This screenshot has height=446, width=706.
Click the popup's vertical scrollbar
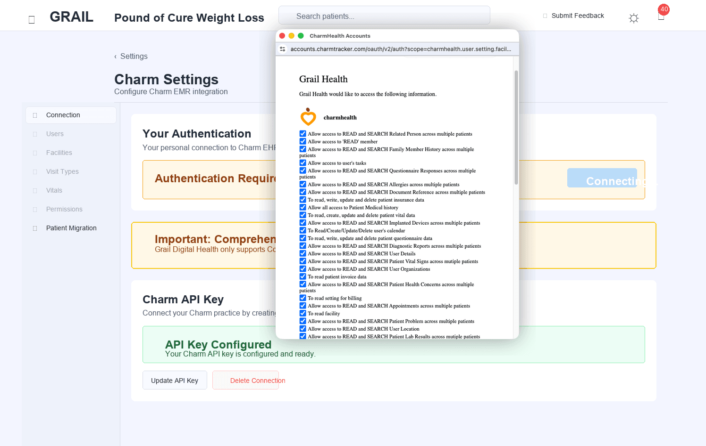click(x=516, y=127)
